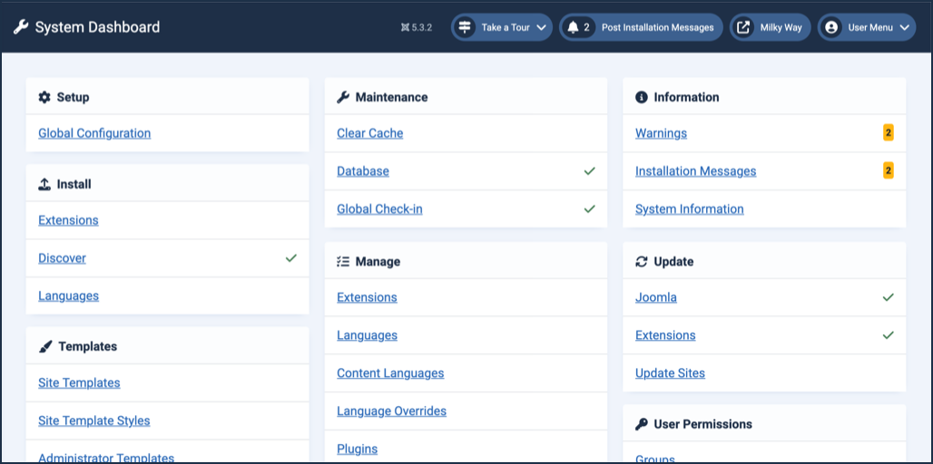933x464 pixels.
Task: Open Extensions under Manage
Action: (x=368, y=297)
